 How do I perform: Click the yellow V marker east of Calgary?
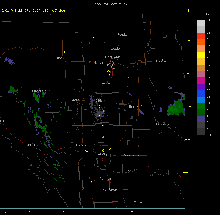[109, 149]
